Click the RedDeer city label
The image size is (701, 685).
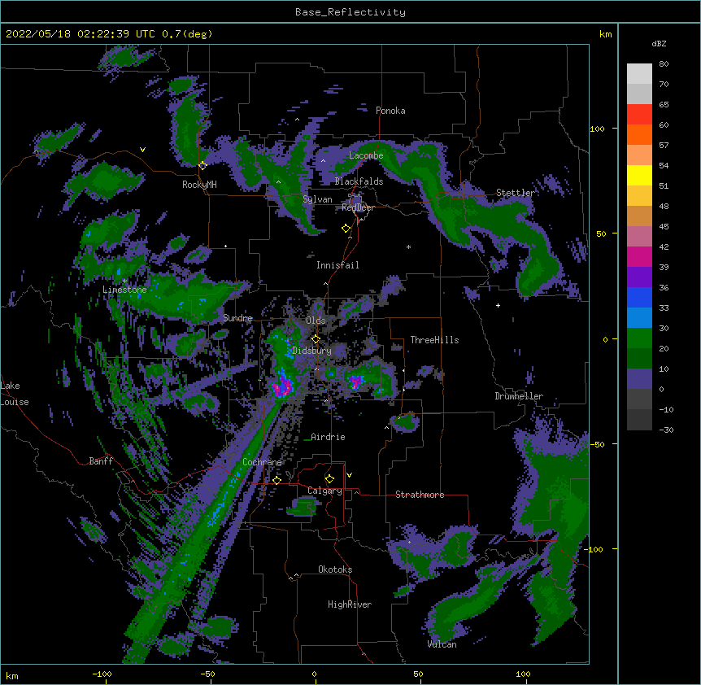point(358,207)
